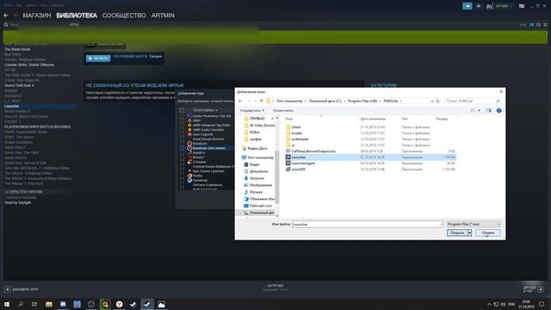Expand the address bar history dropdown
Screen dimensions: 551x310
pyautogui.click(x=432, y=101)
